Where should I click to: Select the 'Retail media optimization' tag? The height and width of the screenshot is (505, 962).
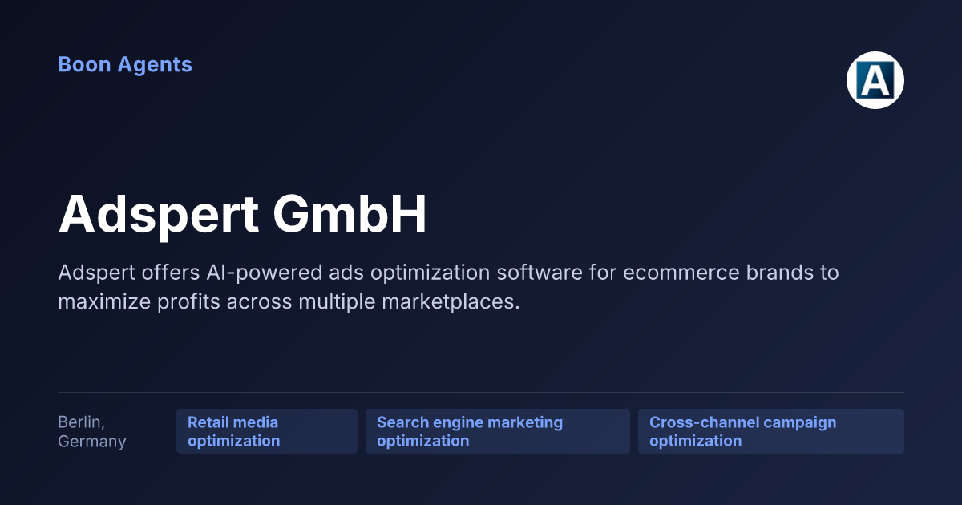267,431
